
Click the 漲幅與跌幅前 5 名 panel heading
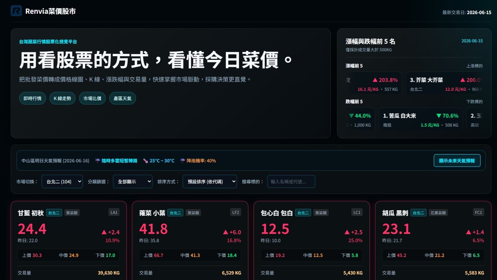[370, 42]
